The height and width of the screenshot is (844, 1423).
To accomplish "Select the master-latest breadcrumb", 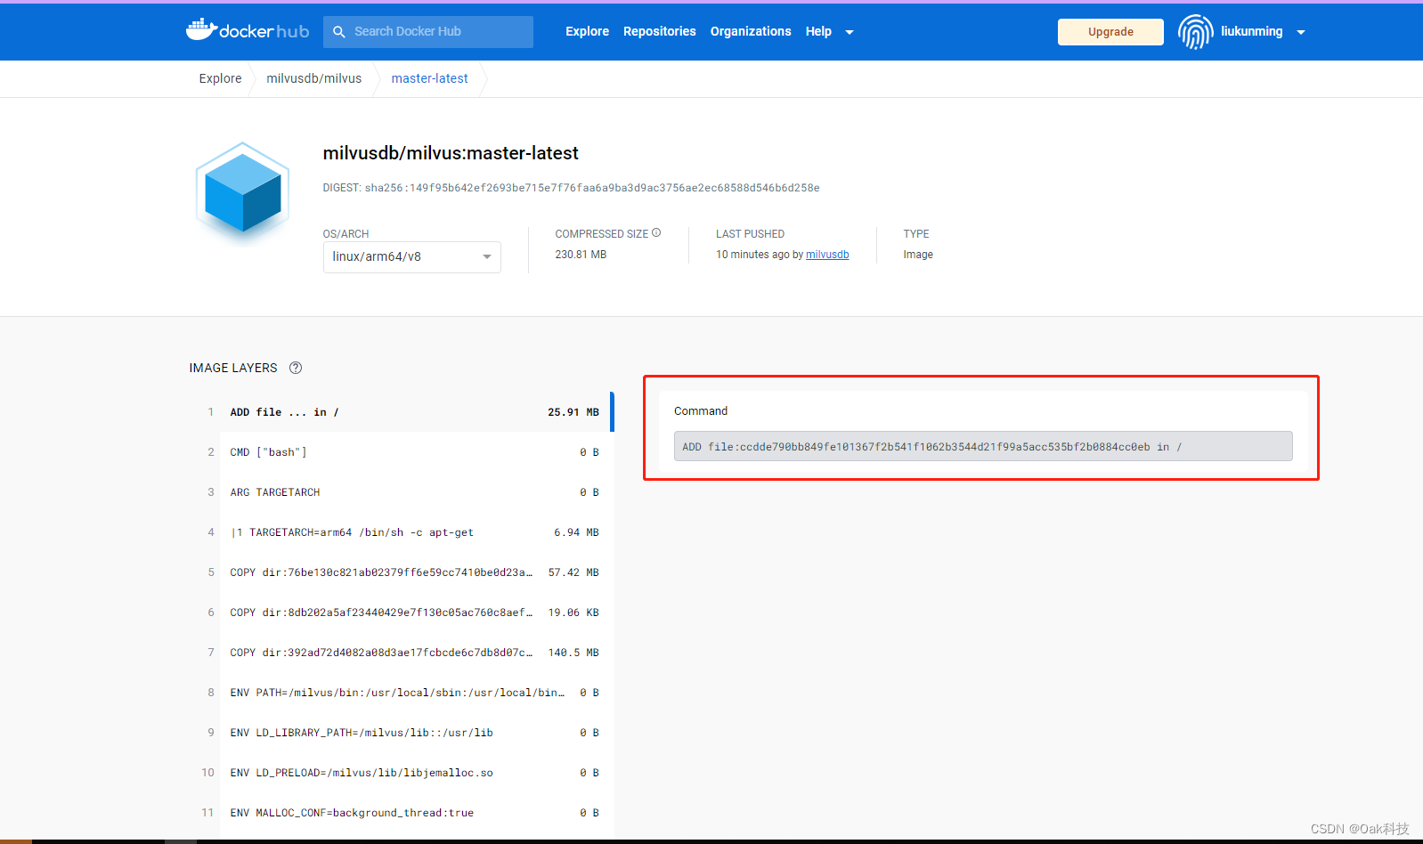I will pos(429,78).
